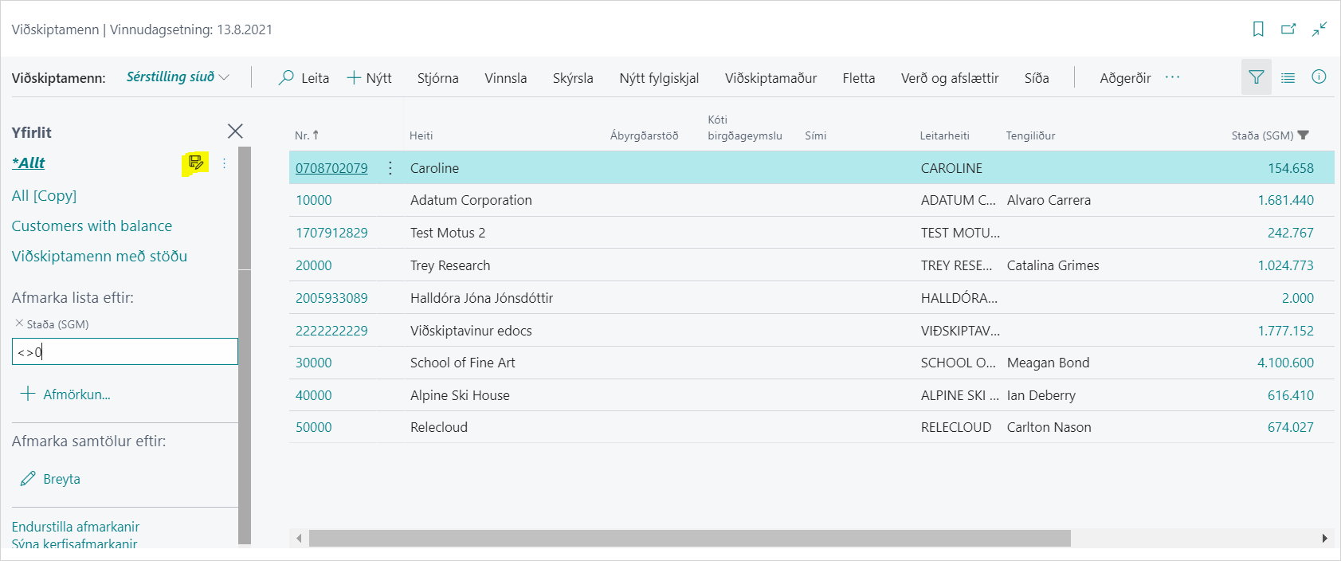
Task: Open more options next to Allt view
Action: [x=224, y=163]
